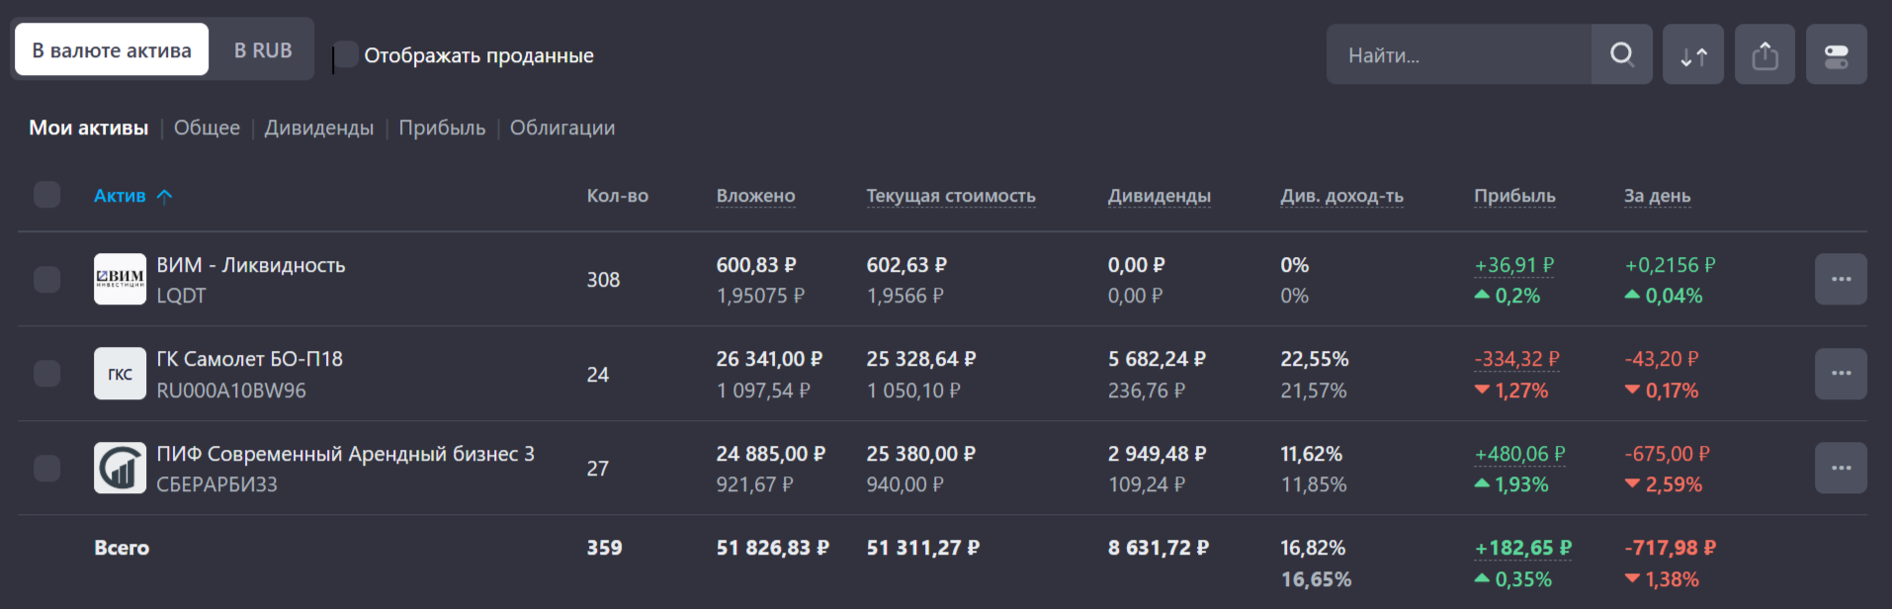
Task: Click the ГК Самолет bond logo
Action: coord(120,374)
